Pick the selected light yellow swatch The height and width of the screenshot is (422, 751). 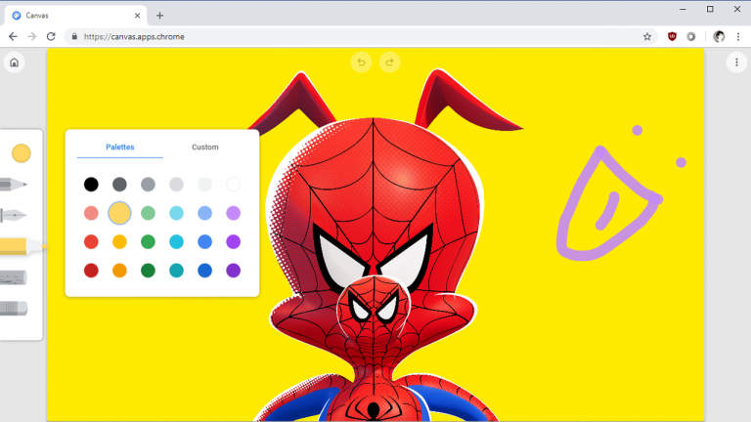point(119,213)
